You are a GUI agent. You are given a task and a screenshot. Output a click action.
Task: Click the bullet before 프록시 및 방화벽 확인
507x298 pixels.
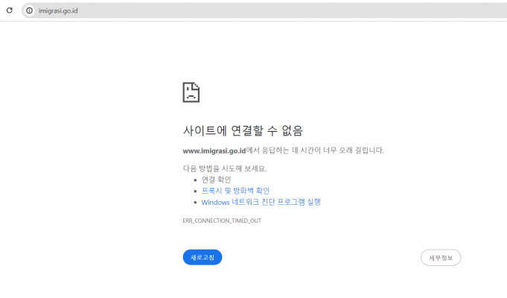tap(195, 191)
